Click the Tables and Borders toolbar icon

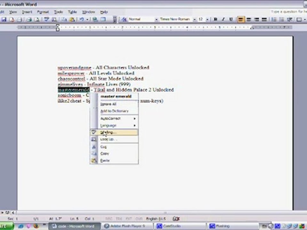(103, 19)
